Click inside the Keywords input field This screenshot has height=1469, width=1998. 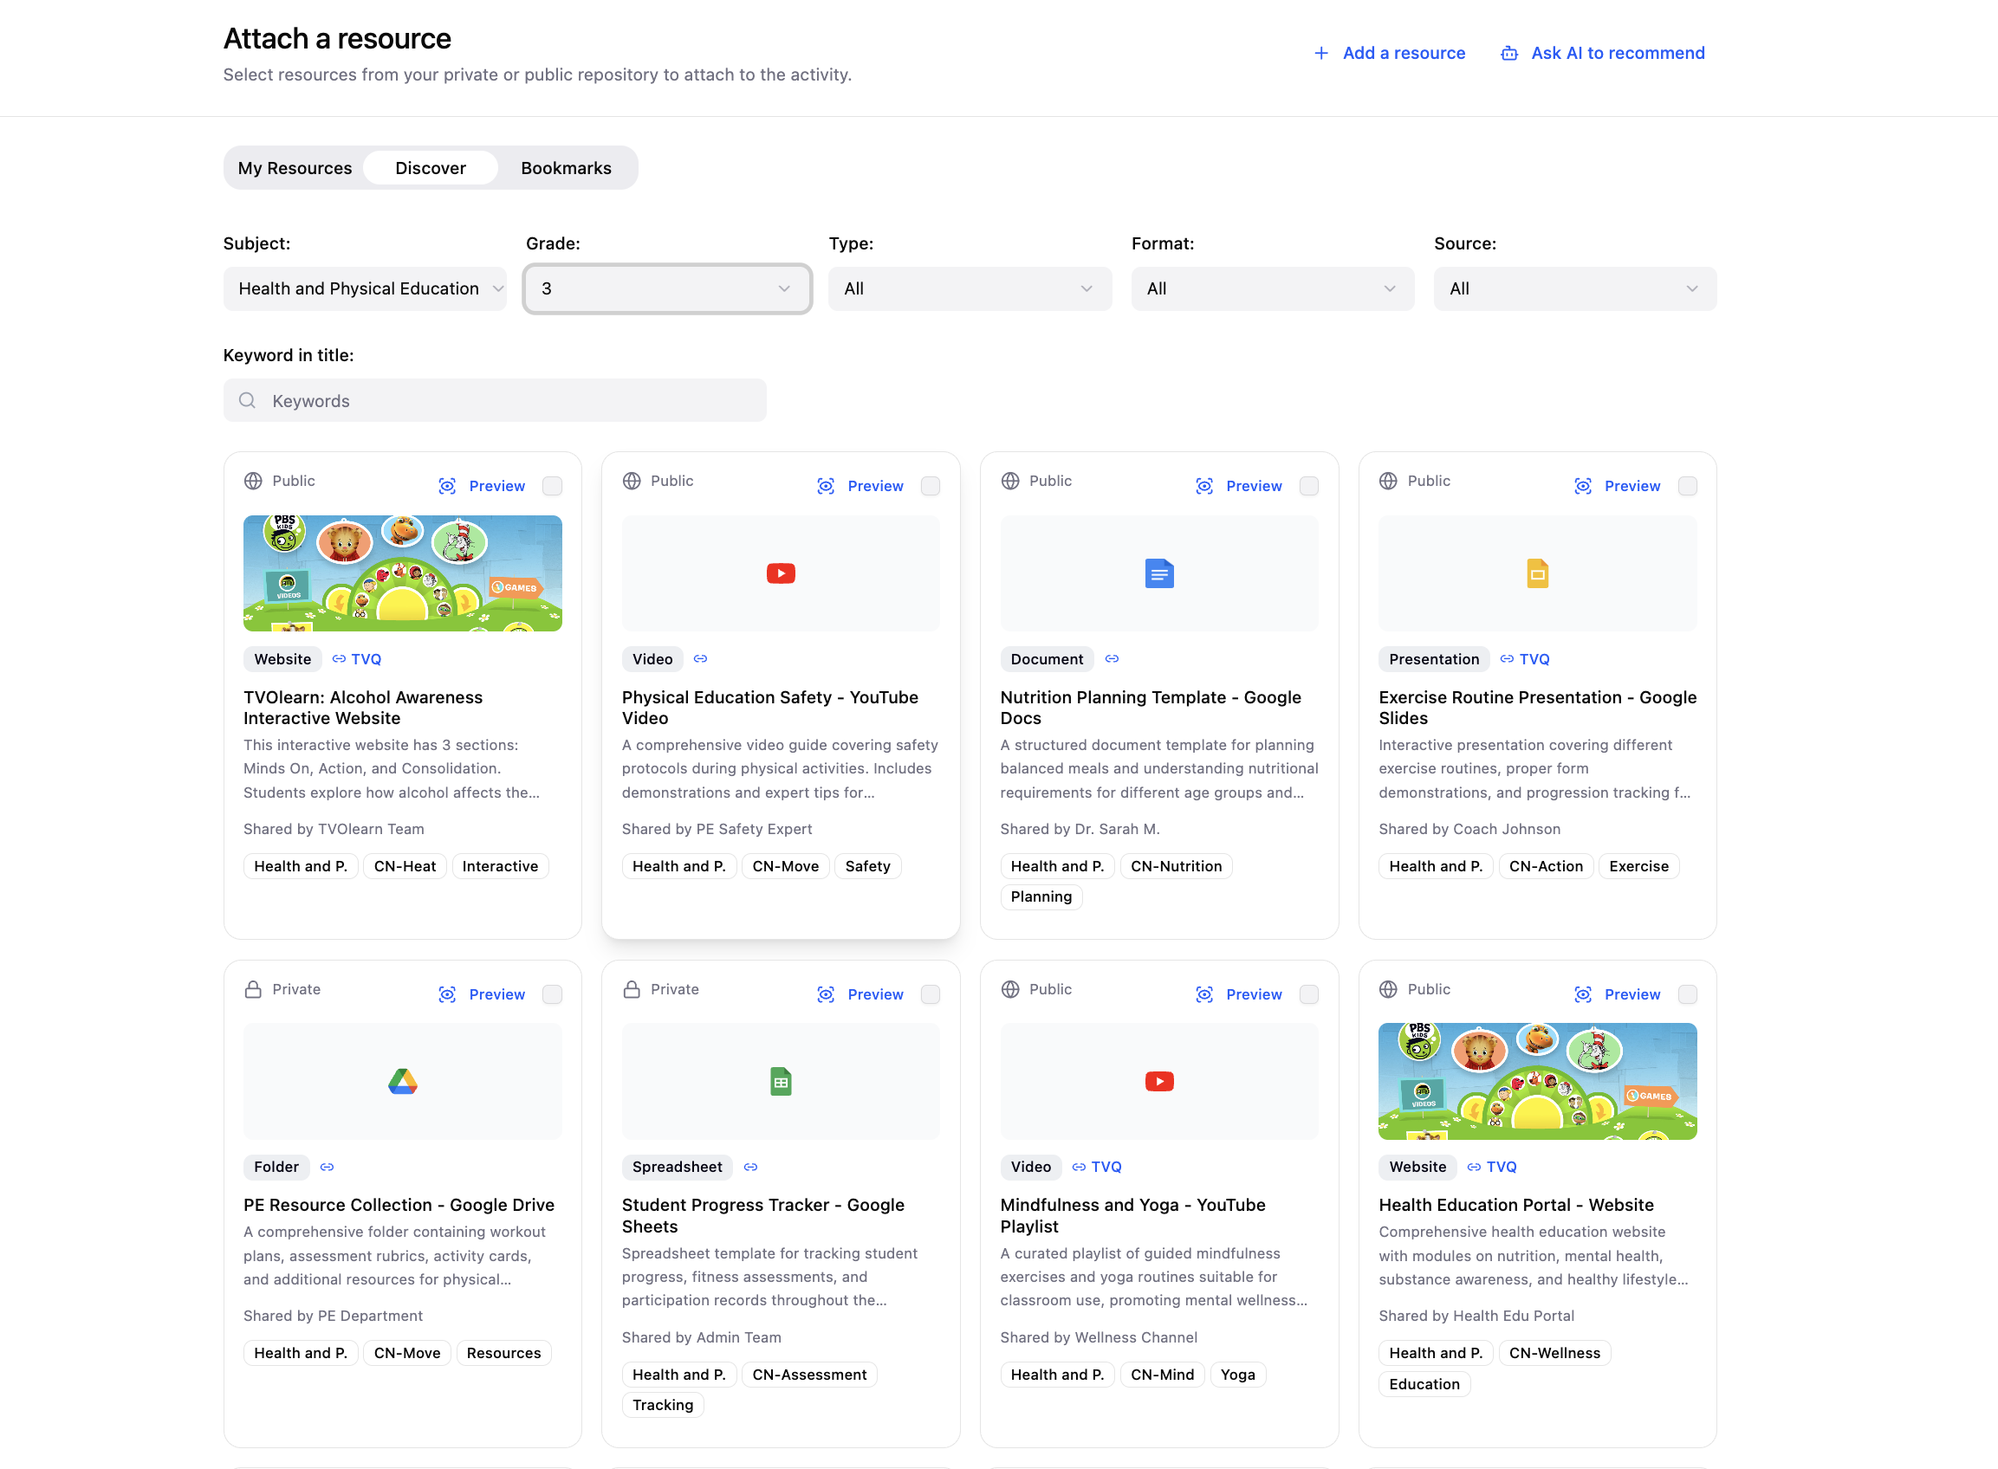(x=495, y=400)
